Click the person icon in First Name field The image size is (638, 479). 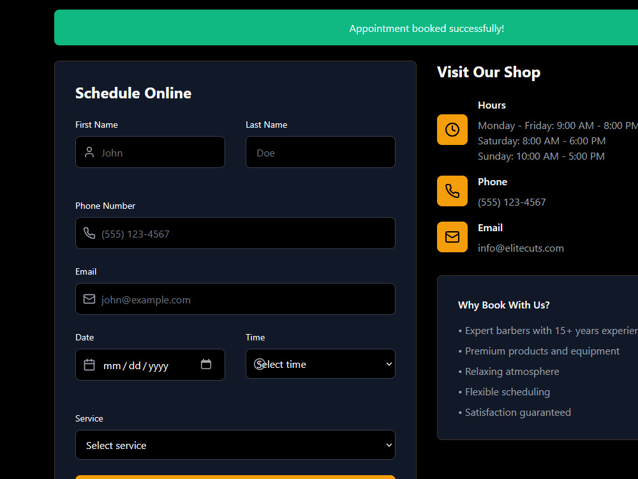pyautogui.click(x=89, y=153)
